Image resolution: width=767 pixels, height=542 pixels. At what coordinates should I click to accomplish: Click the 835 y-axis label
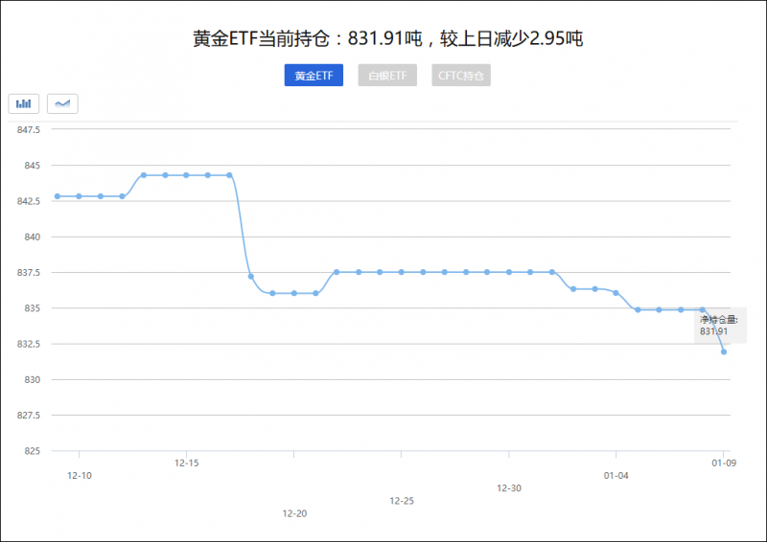pos(33,308)
